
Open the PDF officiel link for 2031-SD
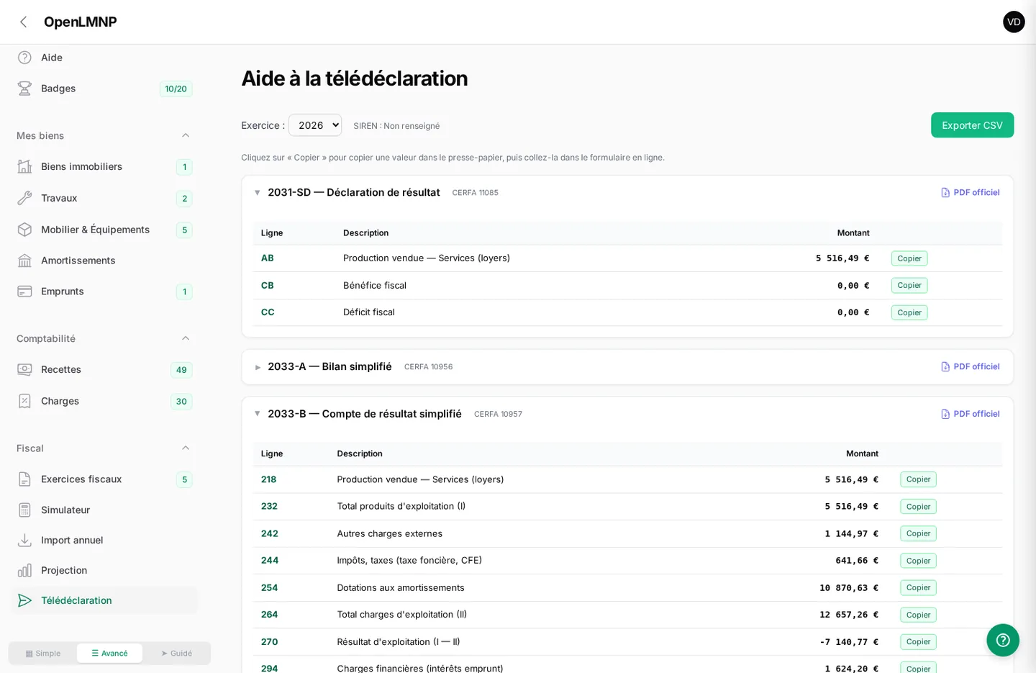tap(970, 193)
